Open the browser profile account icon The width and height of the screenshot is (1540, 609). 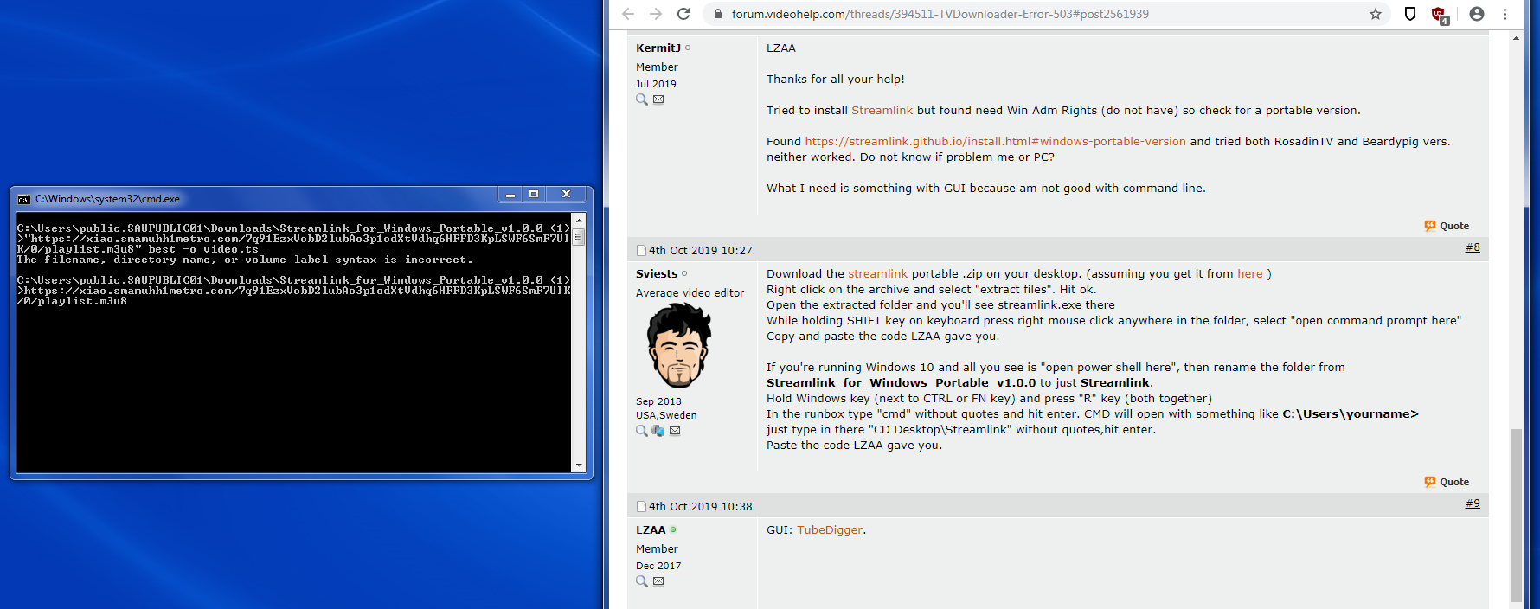pos(1477,14)
